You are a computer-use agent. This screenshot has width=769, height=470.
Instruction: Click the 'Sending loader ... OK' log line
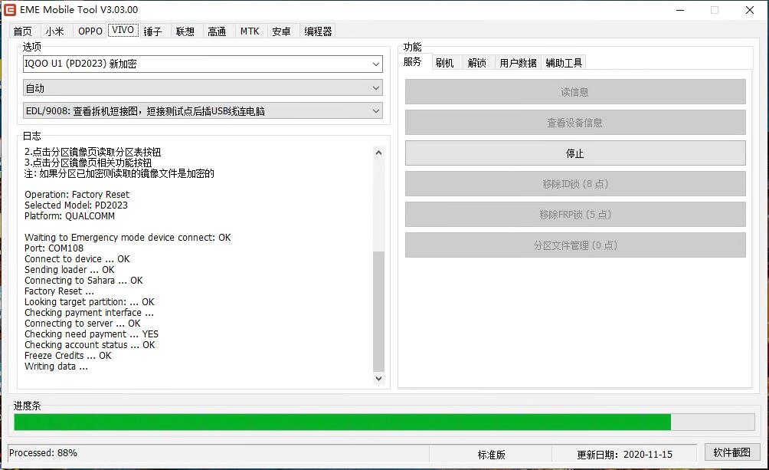(x=69, y=270)
